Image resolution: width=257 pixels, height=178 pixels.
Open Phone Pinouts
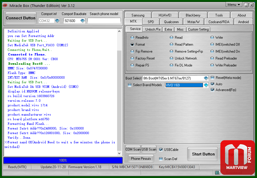click(x=141, y=159)
